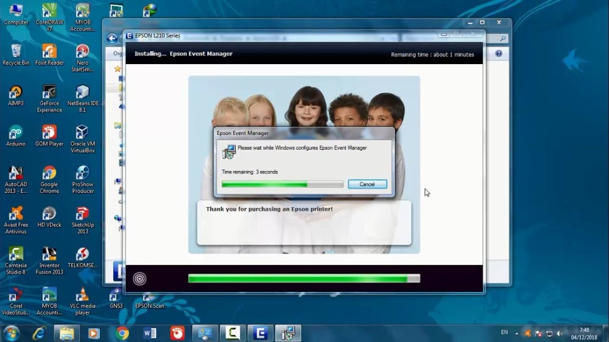Launch GOM Player from the desktop
The height and width of the screenshot is (342, 609).
pos(49,135)
